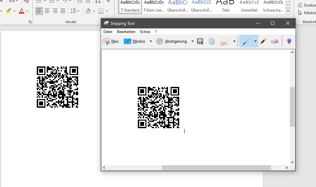This screenshot has width=316, height=187.
Task: Justify text in Word
Action: [63, 11]
